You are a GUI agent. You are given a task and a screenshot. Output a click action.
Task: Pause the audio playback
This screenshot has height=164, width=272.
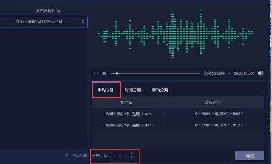pos(96,73)
